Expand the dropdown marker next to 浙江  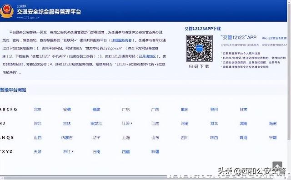tap(73, 151)
